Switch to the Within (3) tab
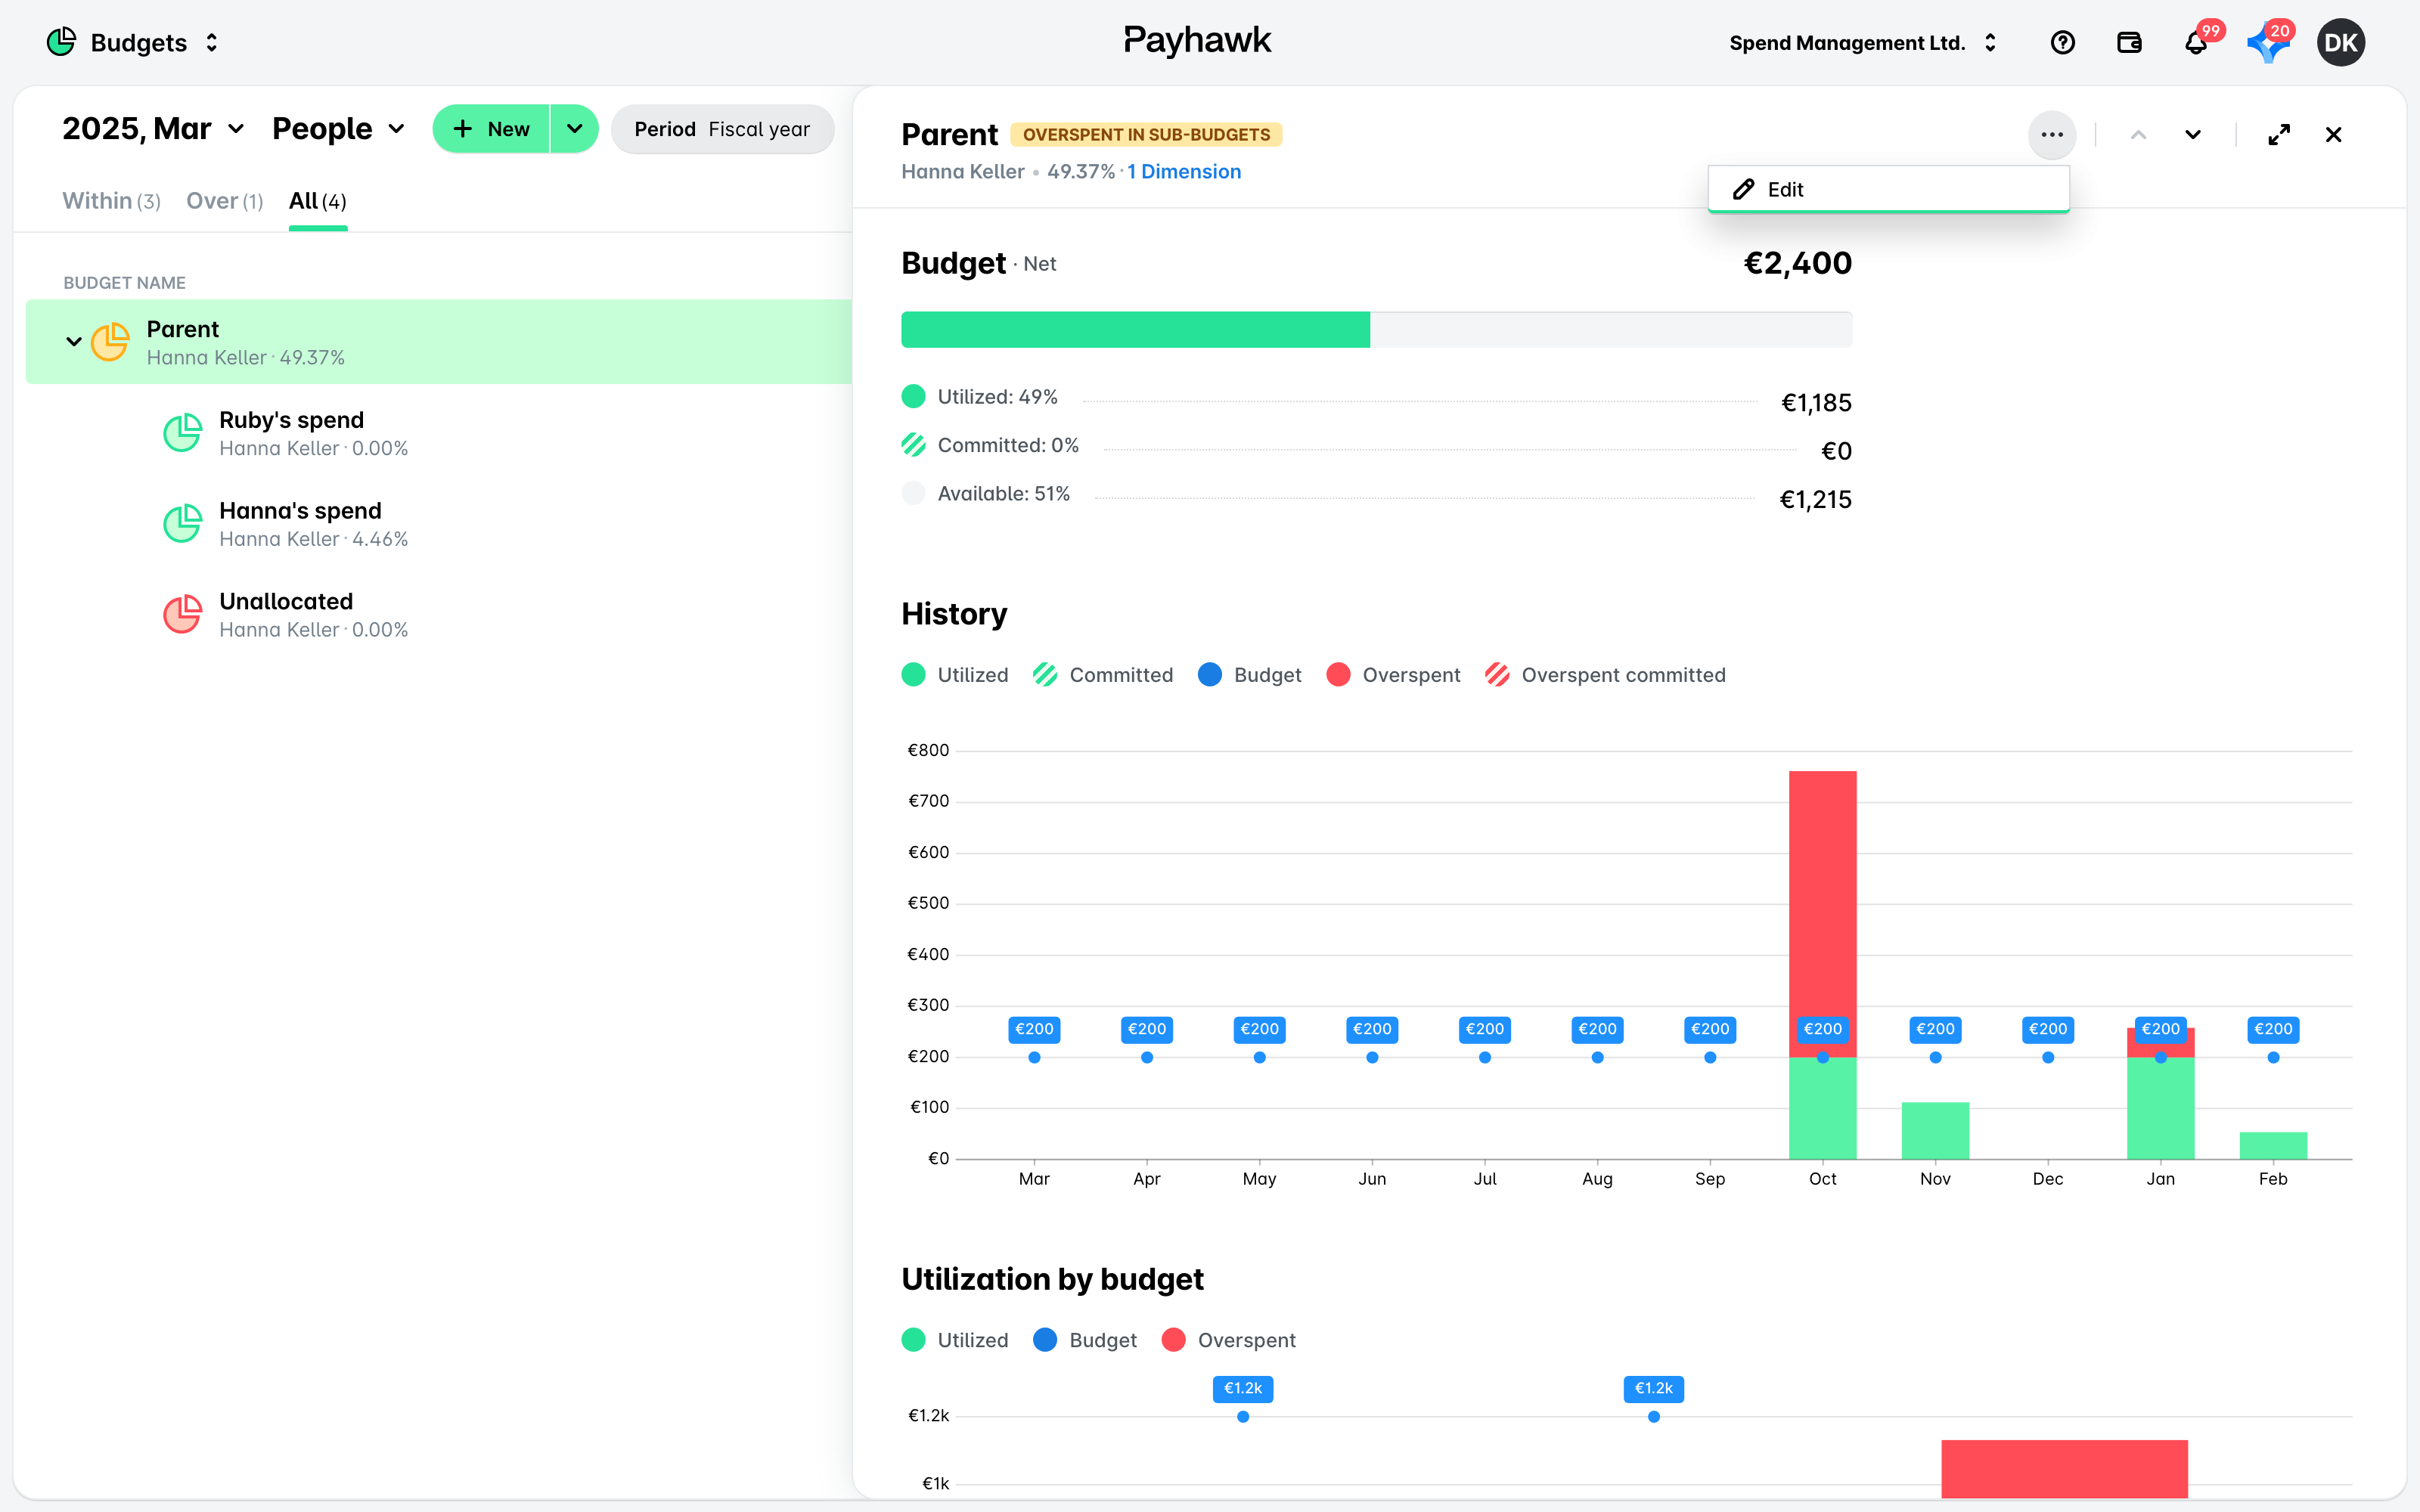The height and width of the screenshot is (1512, 2420). pos(111,201)
